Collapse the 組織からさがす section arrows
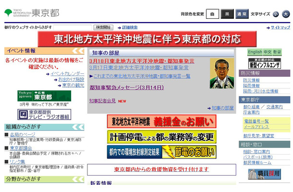 [78, 127]
